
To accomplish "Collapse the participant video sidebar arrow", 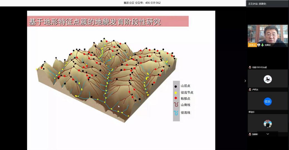I will (x=245, y=81).
